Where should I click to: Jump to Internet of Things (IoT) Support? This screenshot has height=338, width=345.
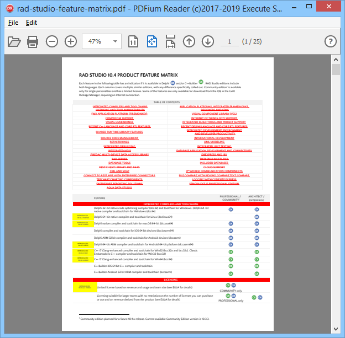coord(215,118)
